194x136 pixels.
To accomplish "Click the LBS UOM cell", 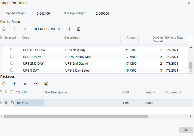I will [128, 103].
